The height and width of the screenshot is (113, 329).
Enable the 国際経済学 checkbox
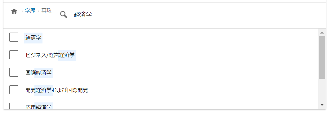(14, 72)
